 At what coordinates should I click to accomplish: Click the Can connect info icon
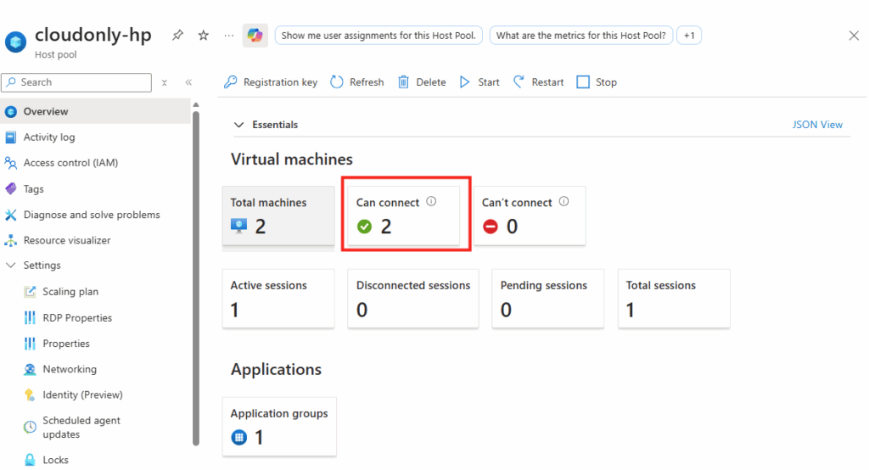point(431,202)
